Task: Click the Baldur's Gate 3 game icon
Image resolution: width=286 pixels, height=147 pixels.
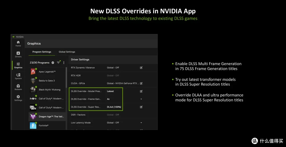Action: tap(33, 81)
